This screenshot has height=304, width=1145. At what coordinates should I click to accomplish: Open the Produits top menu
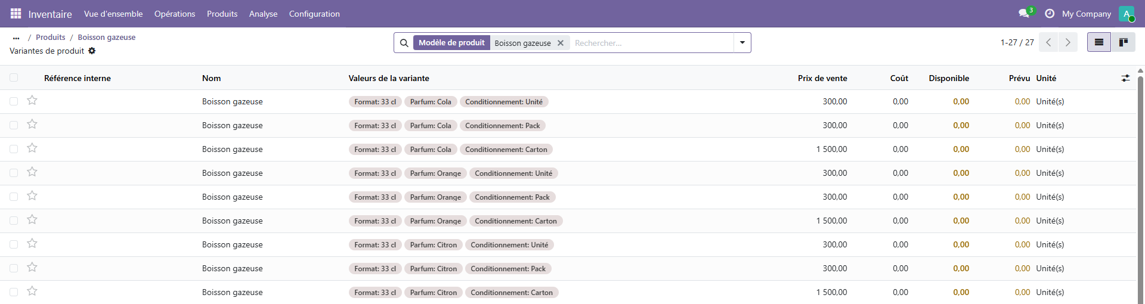tap(222, 14)
